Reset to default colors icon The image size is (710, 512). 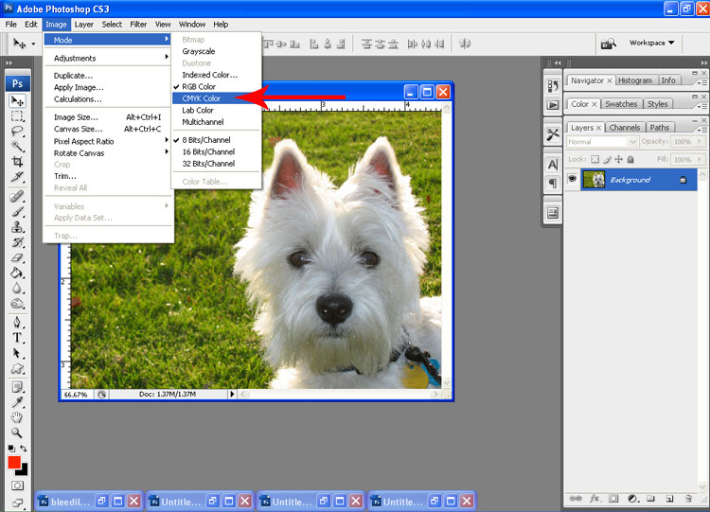point(11,449)
